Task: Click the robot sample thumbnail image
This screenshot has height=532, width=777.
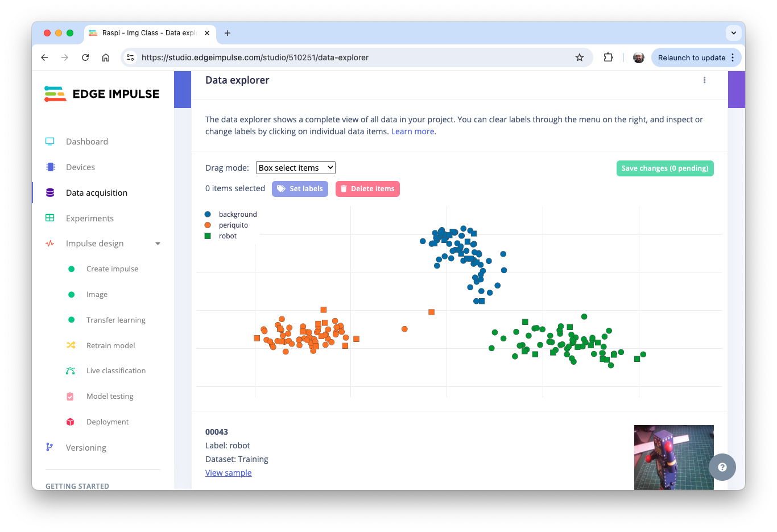Action: pos(673,457)
